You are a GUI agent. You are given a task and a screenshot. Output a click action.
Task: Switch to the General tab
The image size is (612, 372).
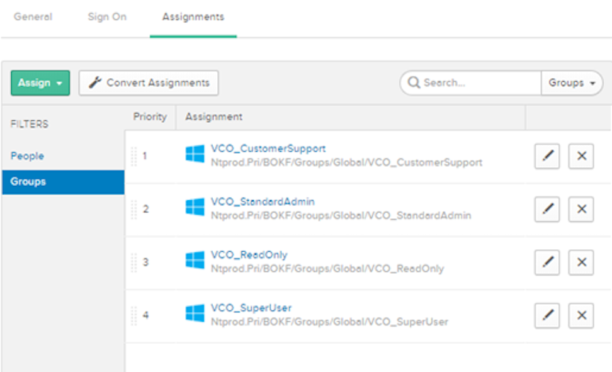[x=33, y=17]
